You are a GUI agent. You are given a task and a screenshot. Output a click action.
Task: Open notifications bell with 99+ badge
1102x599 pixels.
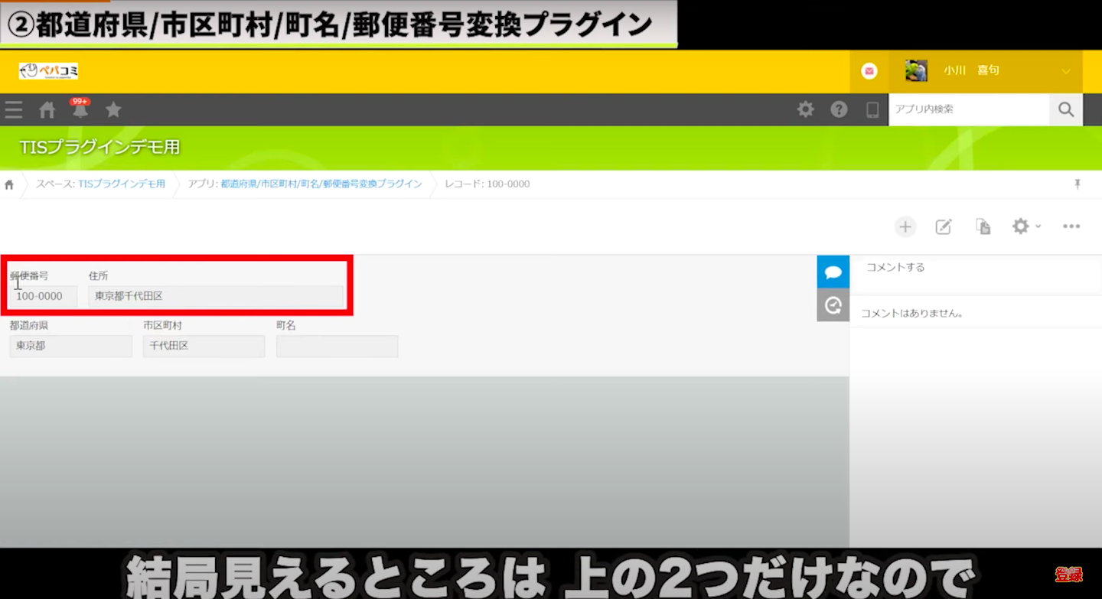(80, 110)
